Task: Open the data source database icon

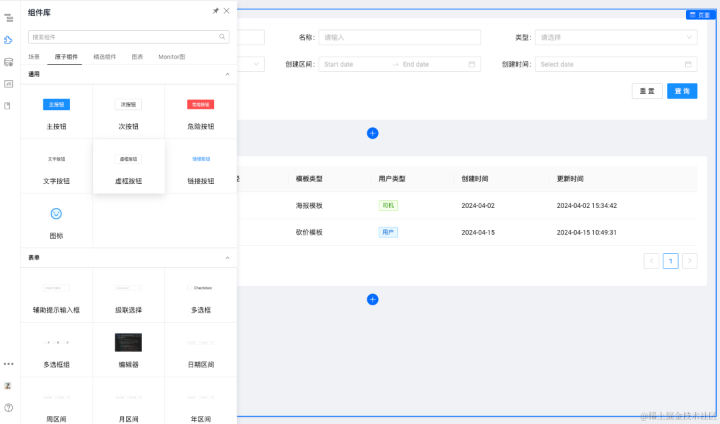Action: click(8, 62)
